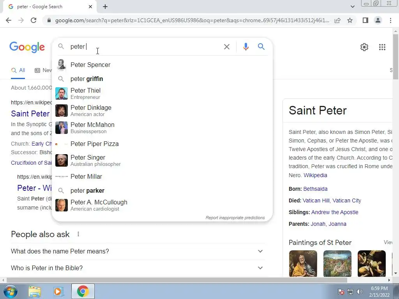The height and width of the screenshot is (299, 399).
Task: Choose 'Peter A. McCullough' suggestion
Action: click(162, 205)
